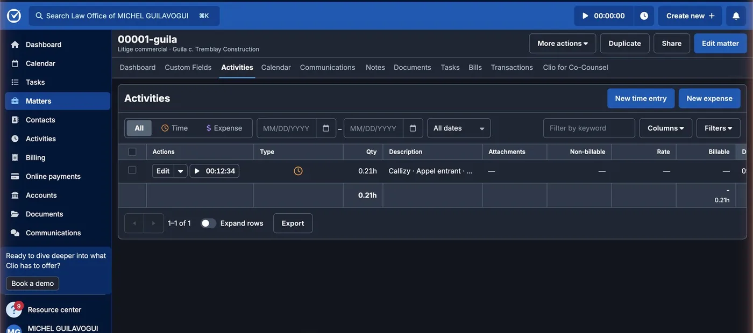Screen dimensions: 753x333
Task: Switch to the matter Calendar tab
Action: (276, 68)
